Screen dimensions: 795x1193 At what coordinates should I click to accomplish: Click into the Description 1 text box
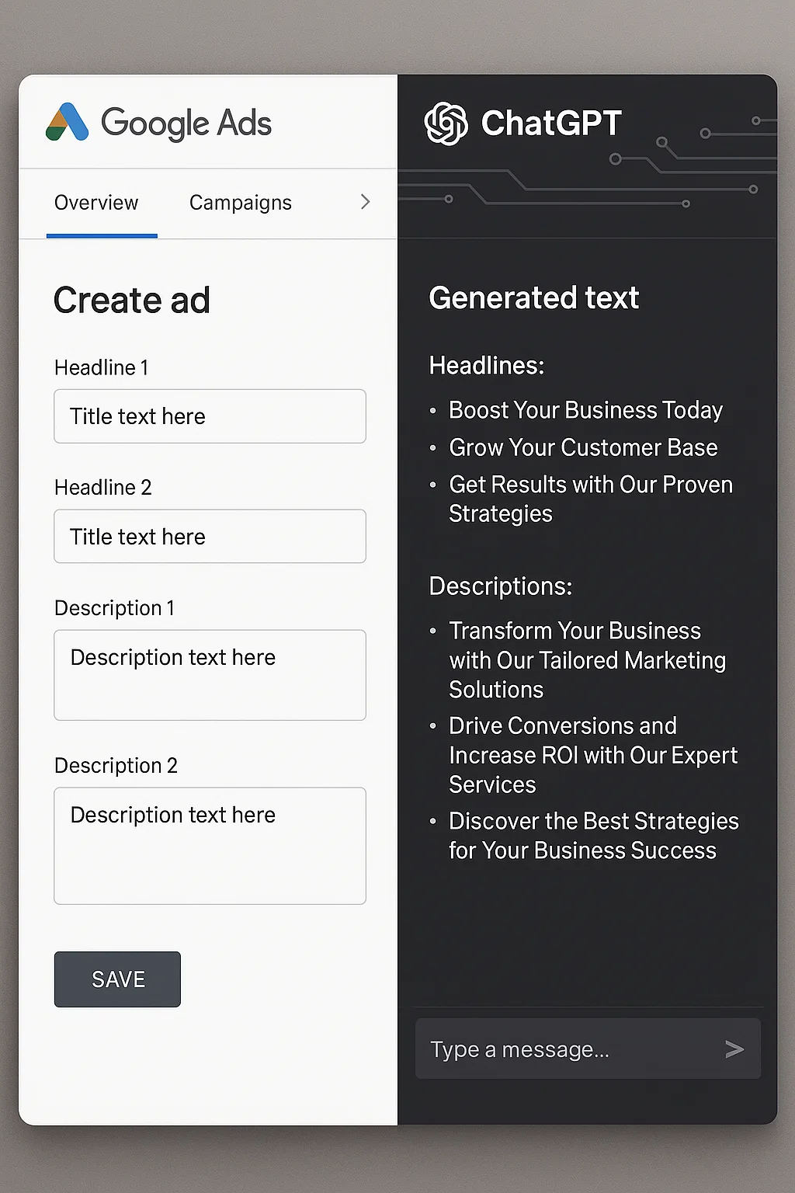(210, 675)
